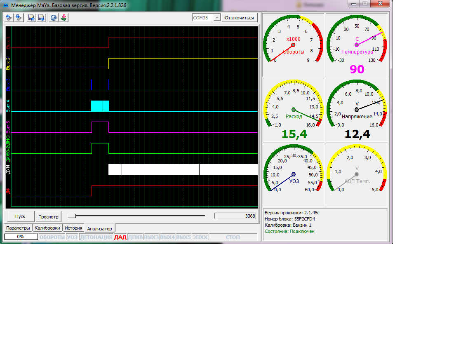Switch to the Параметры tab
This screenshot has height=359, width=475.
pyautogui.click(x=18, y=228)
